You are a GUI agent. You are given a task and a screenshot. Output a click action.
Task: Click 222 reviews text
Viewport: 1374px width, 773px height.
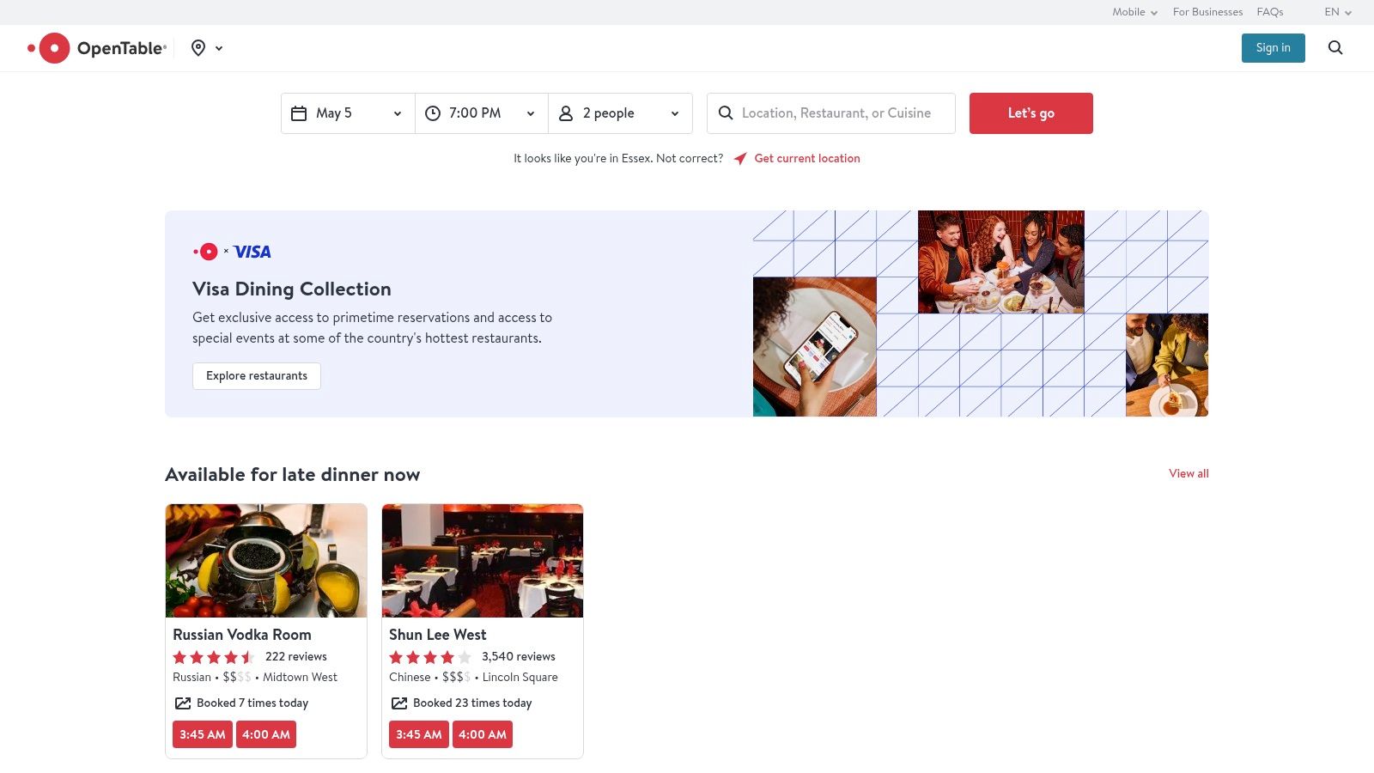296,657
